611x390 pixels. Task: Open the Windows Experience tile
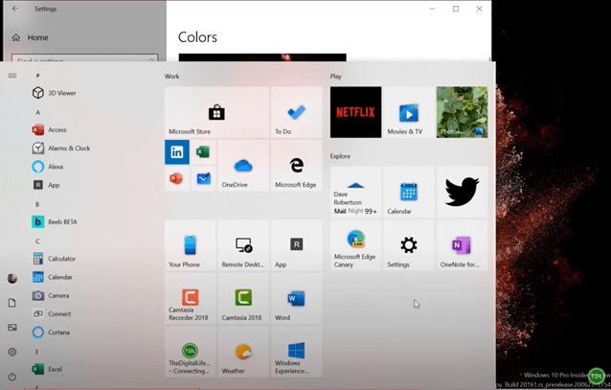(296, 352)
